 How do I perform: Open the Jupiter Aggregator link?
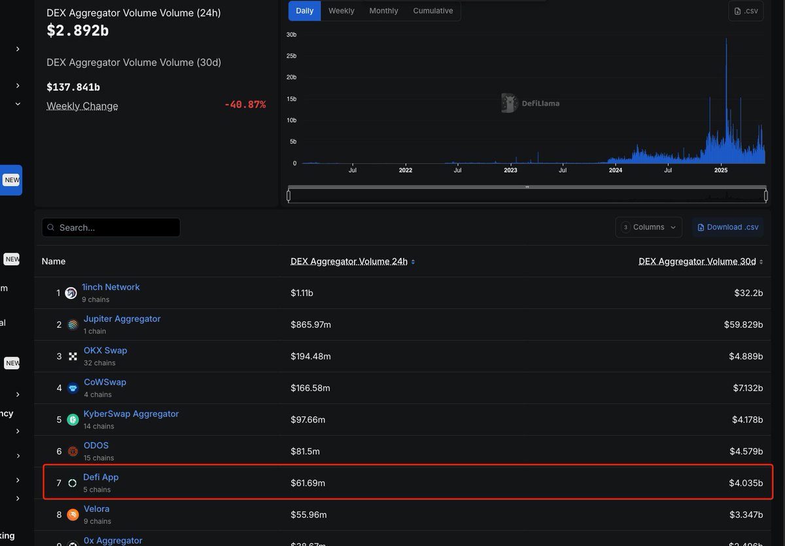click(x=122, y=319)
